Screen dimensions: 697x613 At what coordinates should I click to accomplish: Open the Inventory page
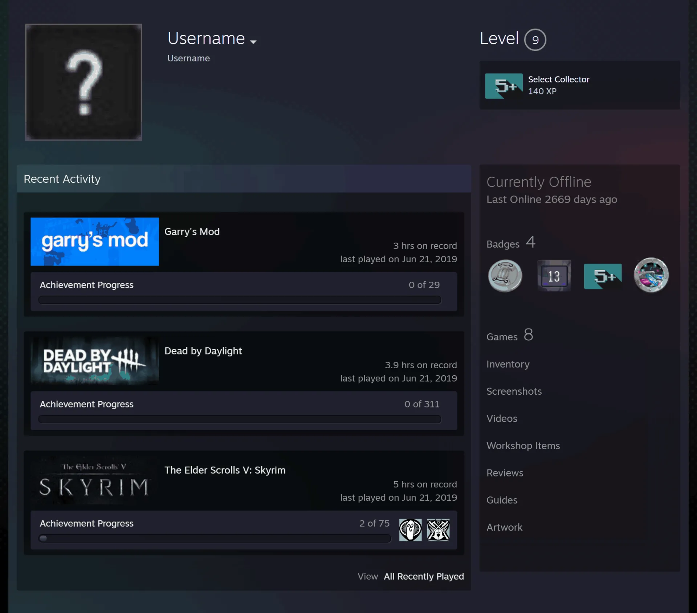pos(508,364)
